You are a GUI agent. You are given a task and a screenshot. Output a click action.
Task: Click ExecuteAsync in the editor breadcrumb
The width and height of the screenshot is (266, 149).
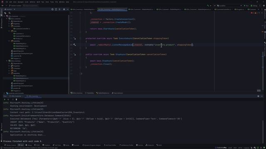coord(117,93)
